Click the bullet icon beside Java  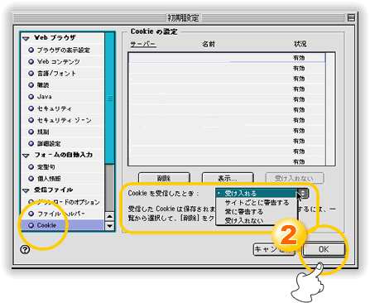click(31, 97)
